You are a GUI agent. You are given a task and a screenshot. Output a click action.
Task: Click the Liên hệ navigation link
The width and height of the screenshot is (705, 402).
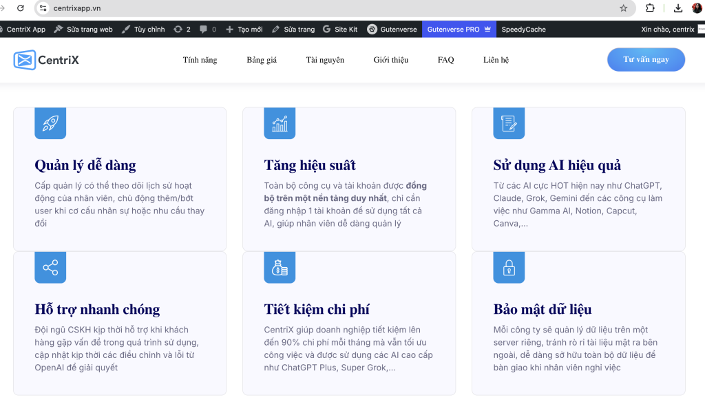click(496, 60)
